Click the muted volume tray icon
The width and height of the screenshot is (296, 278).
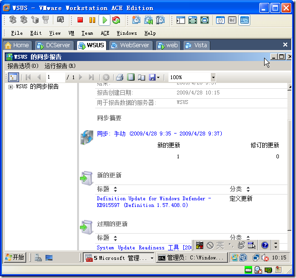[265, 257]
